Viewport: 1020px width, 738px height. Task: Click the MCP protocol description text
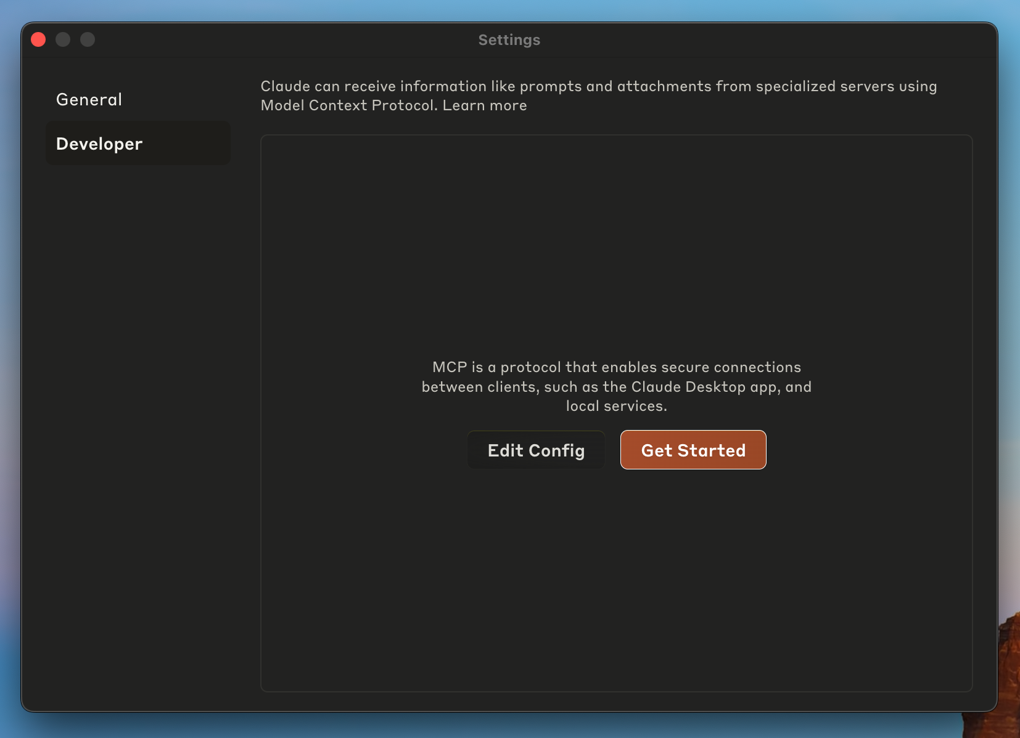[x=616, y=386]
